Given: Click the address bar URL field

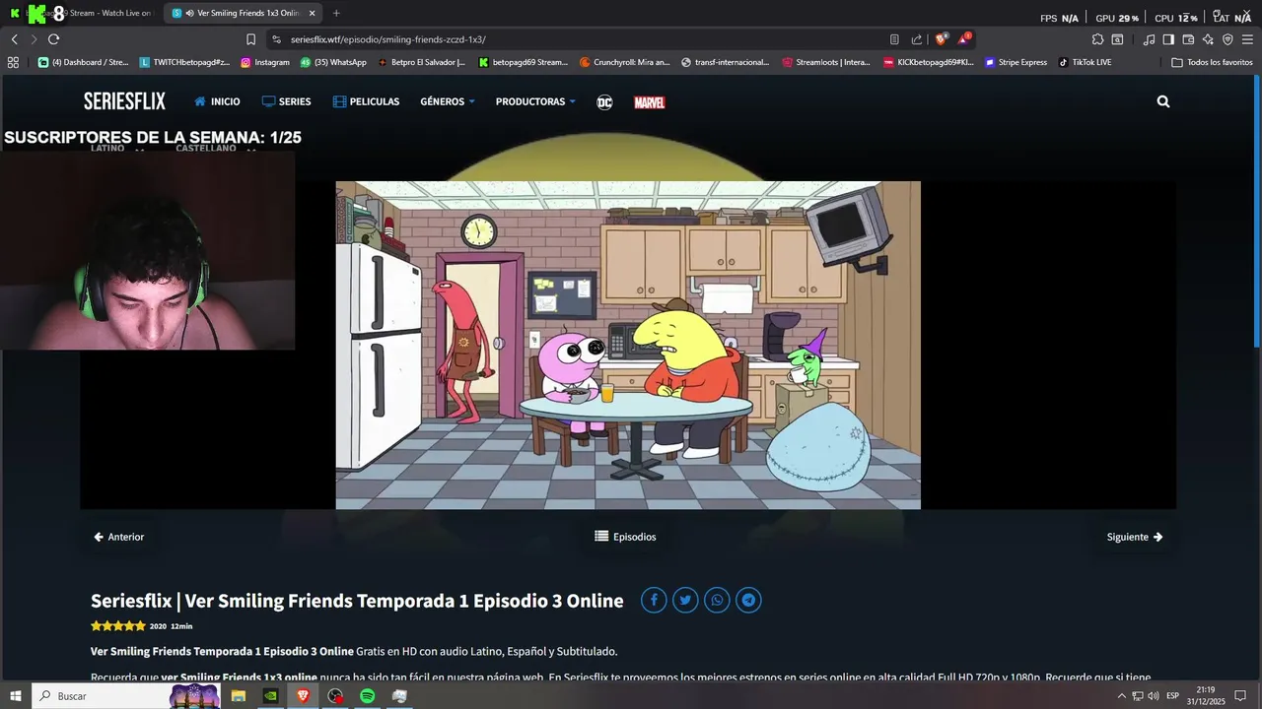Looking at the screenshot, I should tap(582, 39).
